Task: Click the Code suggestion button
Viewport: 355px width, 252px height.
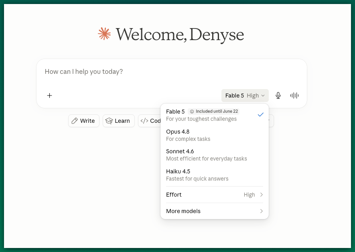Action: point(150,121)
